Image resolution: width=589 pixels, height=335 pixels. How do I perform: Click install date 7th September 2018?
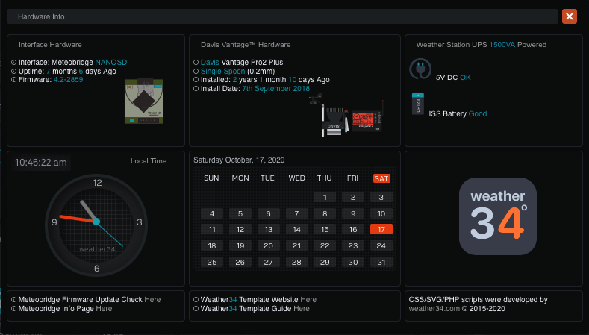[x=275, y=89]
